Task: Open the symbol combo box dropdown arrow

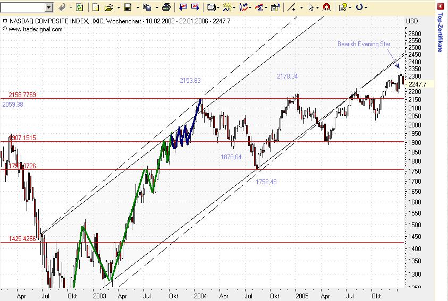Action: [x=49, y=7]
